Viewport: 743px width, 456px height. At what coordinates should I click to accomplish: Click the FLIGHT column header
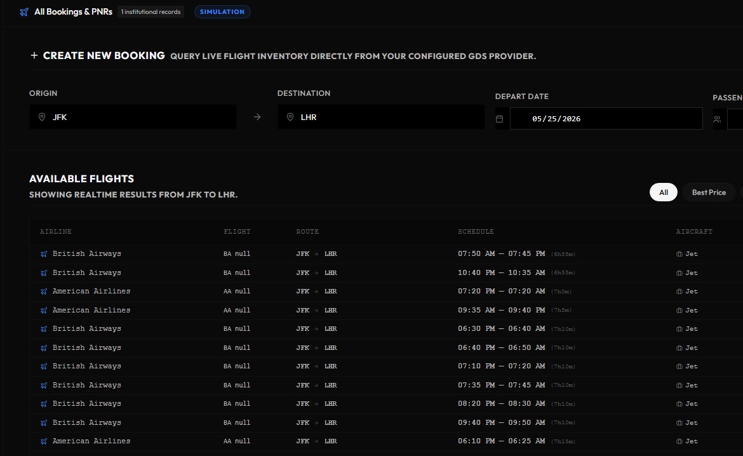(x=237, y=232)
